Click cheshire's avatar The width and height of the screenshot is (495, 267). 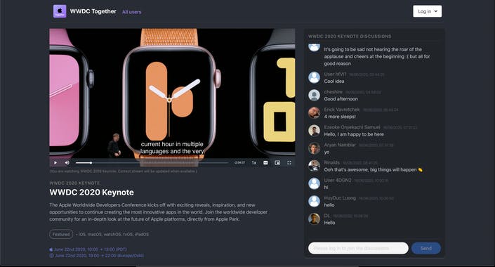314,95
